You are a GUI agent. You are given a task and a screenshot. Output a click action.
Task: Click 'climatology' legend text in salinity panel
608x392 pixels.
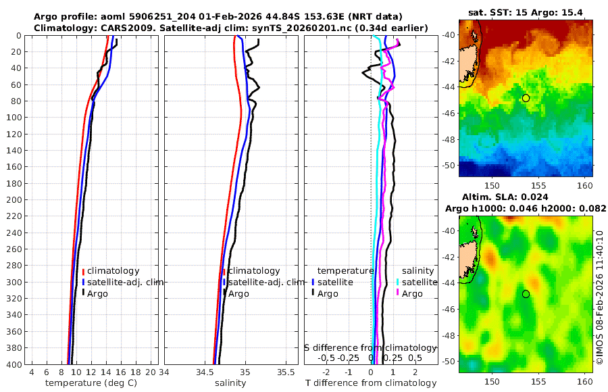pyautogui.click(x=254, y=271)
